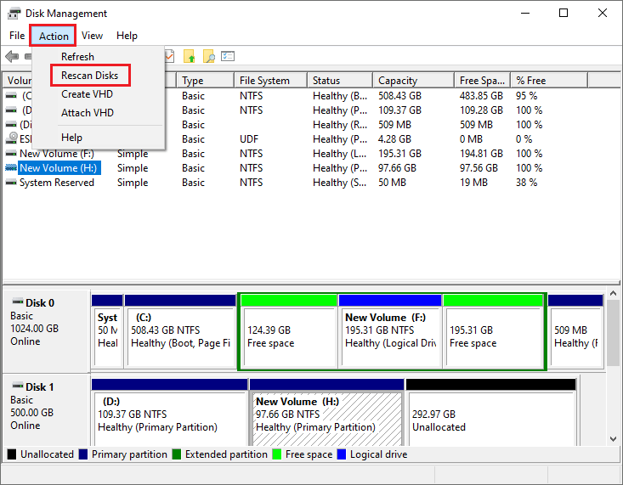Viewport: 623px width, 485px height.
Task: Select Create VHD menu entry
Action: point(87,94)
